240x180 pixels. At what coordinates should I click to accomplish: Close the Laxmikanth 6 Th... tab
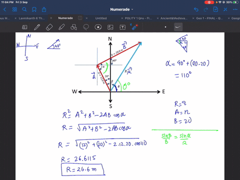[x=15, y=18]
